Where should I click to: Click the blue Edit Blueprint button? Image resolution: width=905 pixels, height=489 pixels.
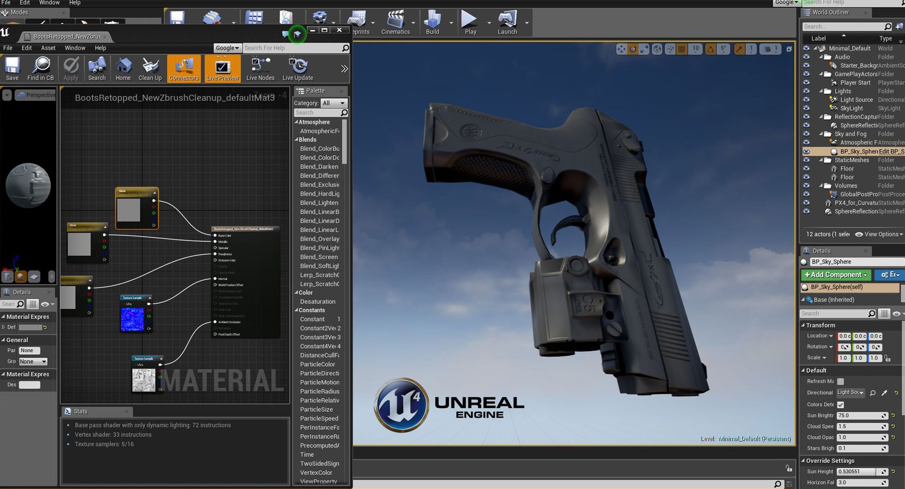tap(890, 275)
